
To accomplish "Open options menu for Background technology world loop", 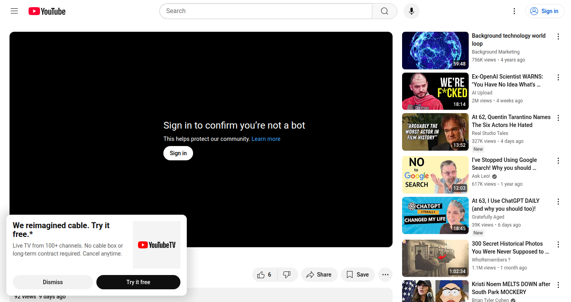I will (558, 37).
